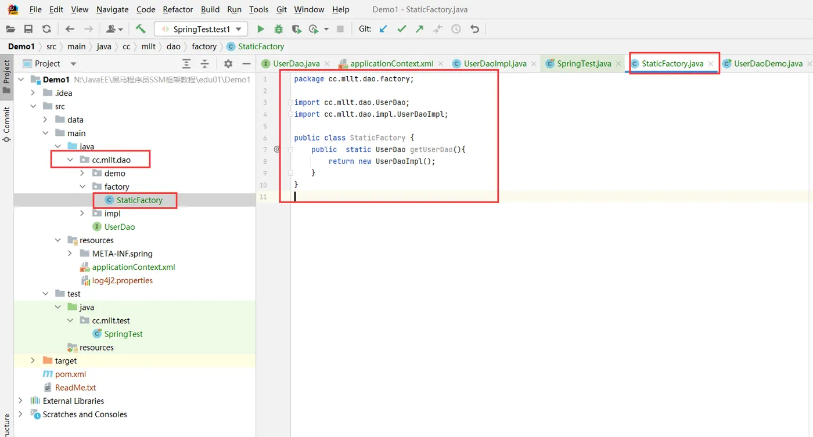Expand Scratches and Consoles
This screenshot has height=437, width=813.
21,414
